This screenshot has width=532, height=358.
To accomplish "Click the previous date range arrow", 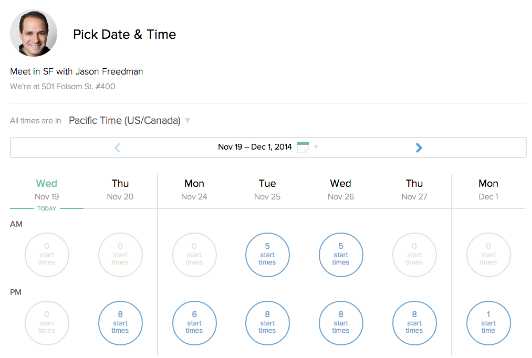I will [117, 148].
